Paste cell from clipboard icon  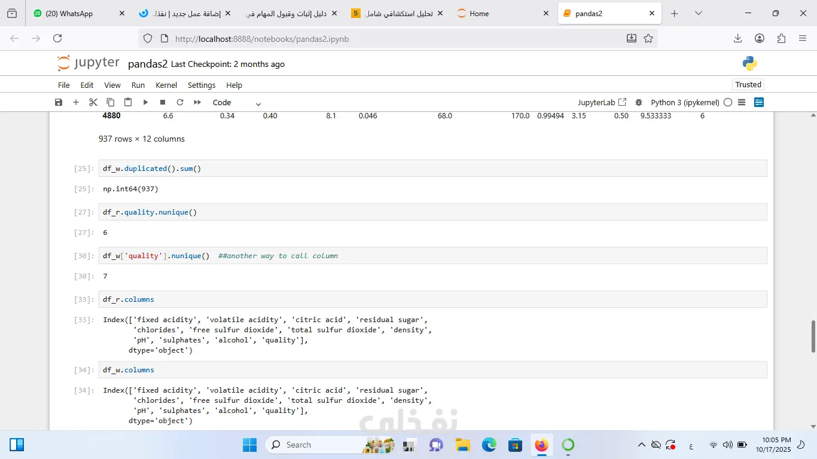click(127, 102)
